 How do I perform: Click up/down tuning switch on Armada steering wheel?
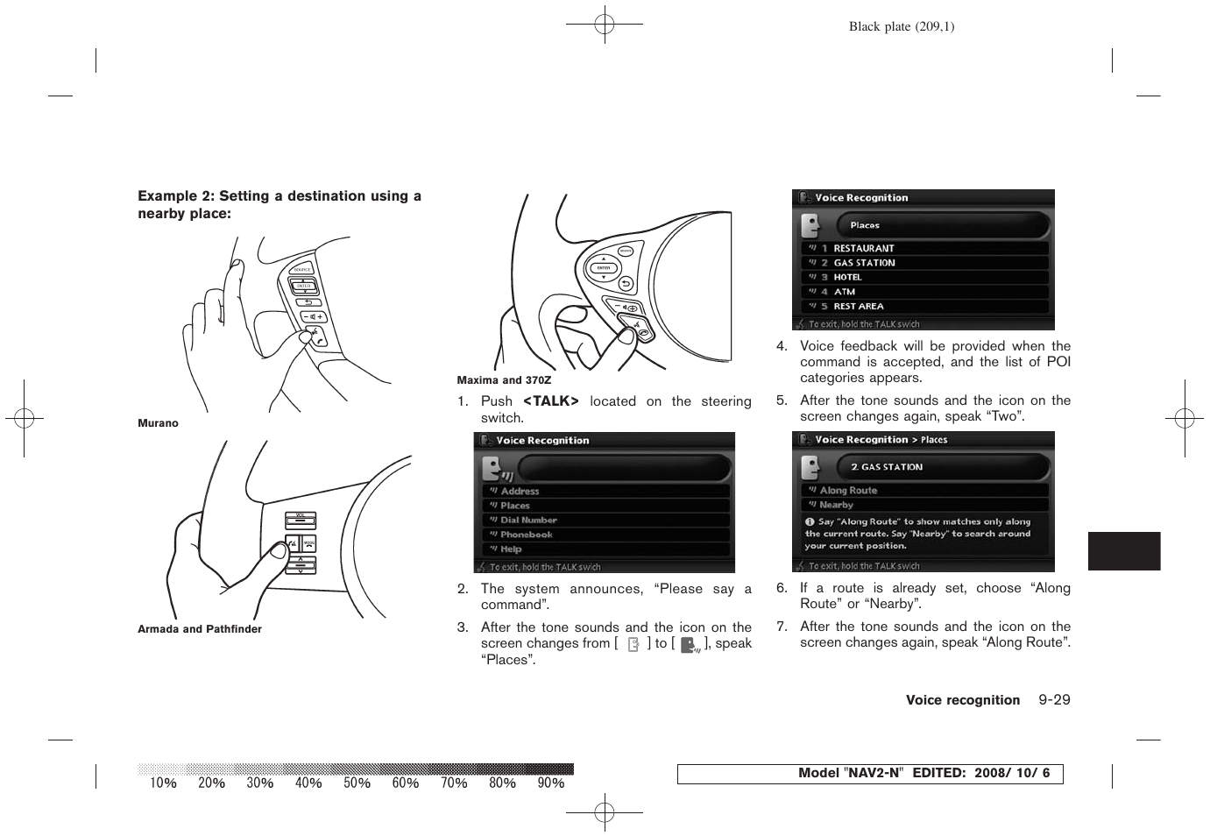point(301,564)
